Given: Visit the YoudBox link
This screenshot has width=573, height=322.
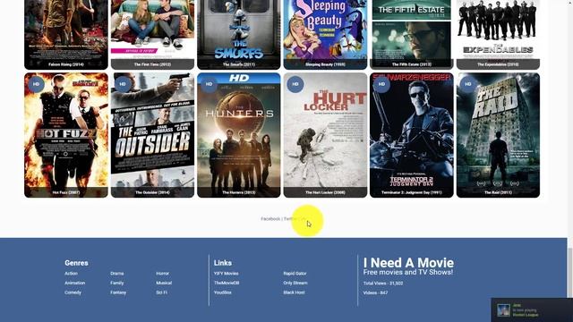Looking at the screenshot, I should 223,292.
